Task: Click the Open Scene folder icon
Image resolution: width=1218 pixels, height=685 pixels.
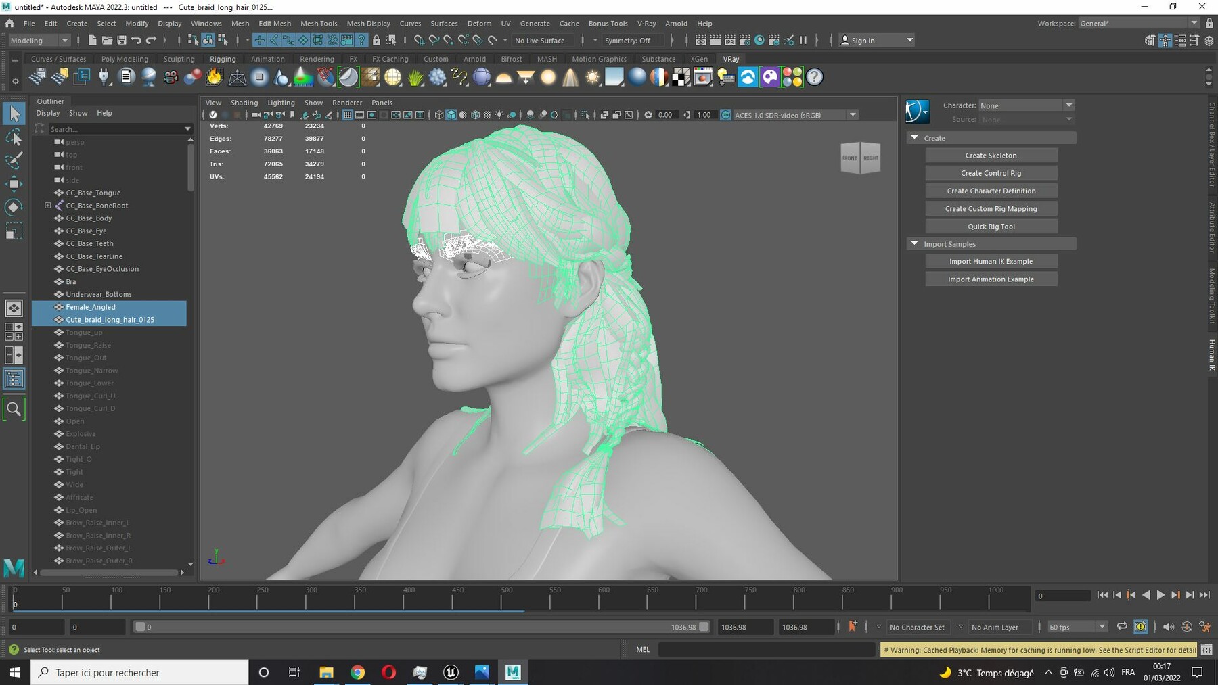Action: [107, 41]
